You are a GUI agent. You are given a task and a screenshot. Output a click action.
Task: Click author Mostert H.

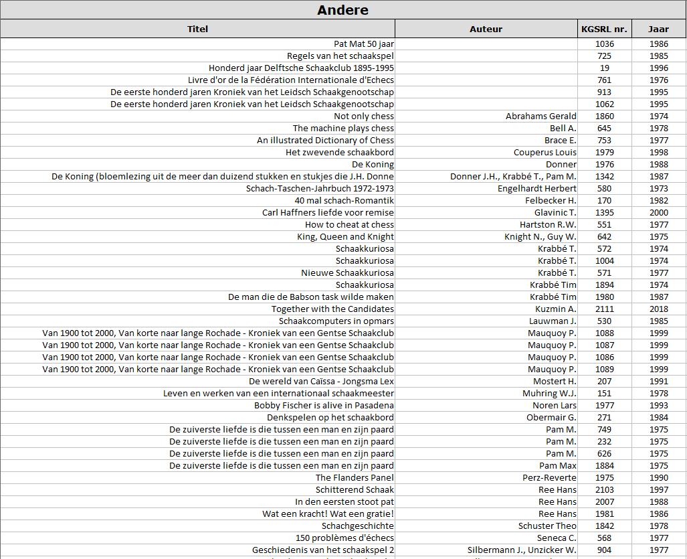tap(555, 382)
